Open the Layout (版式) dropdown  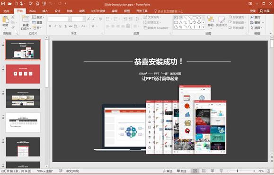click(x=38, y=17)
